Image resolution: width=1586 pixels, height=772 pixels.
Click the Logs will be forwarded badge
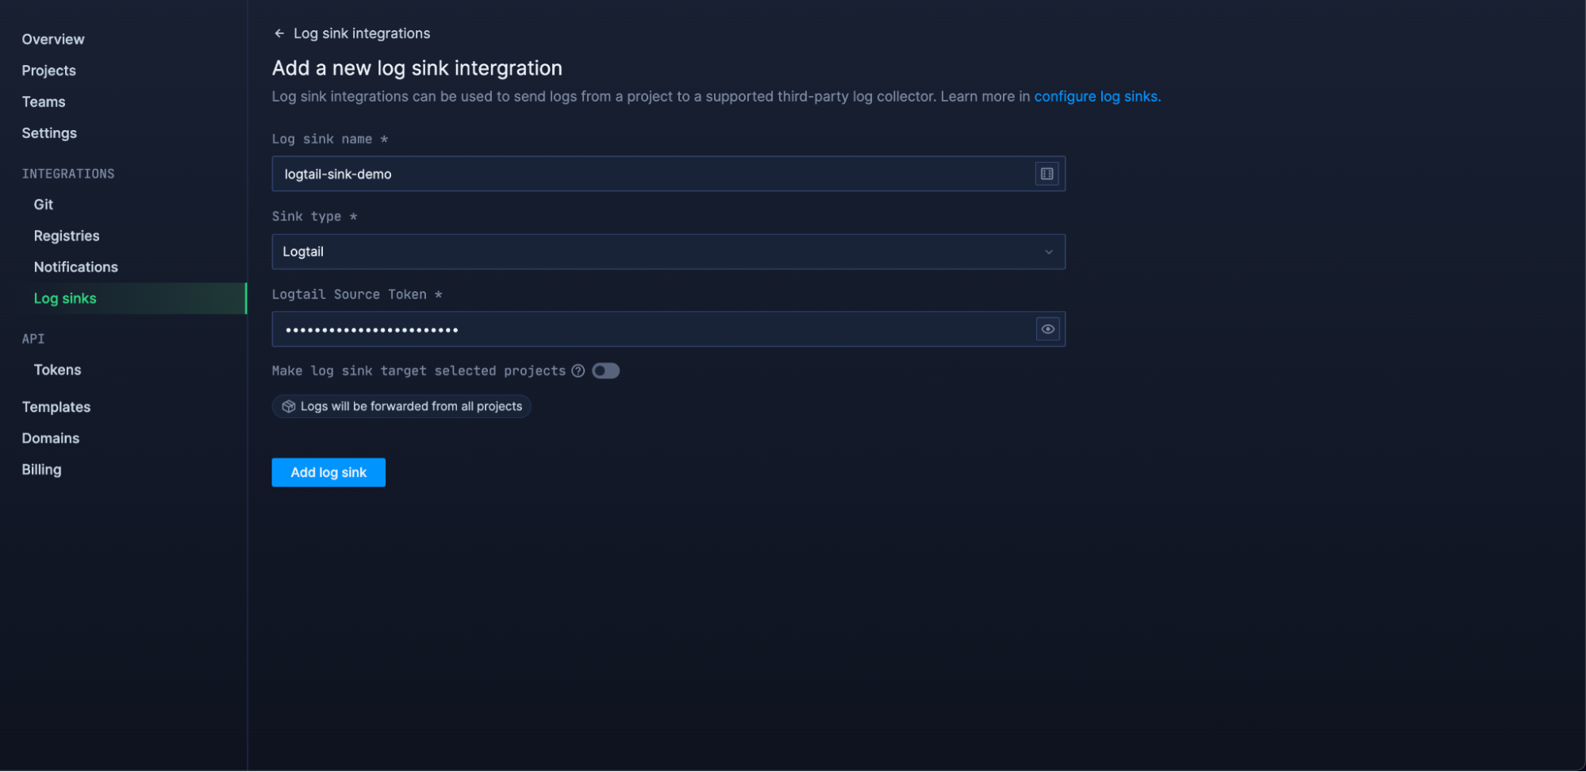401,406
